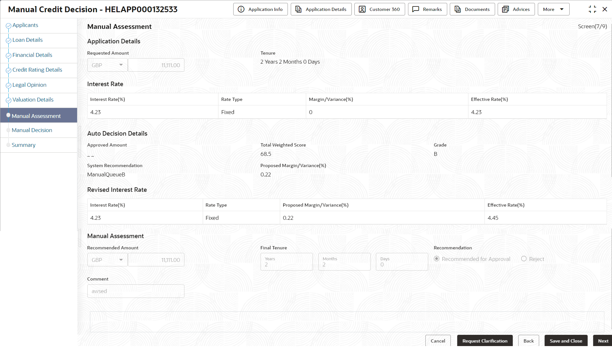Viewport: 612px width, 348px height.
Task: Click the Customer 360 person icon
Action: [362, 9]
